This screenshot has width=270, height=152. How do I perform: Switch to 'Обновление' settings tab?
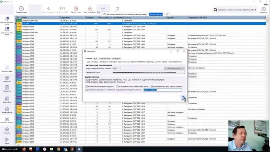116,59
